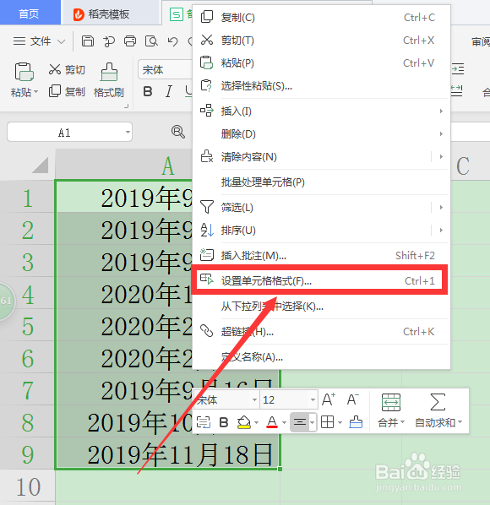Click the Save icon in quick toolbar
Screen dimensions: 490x505
point(88,41)
